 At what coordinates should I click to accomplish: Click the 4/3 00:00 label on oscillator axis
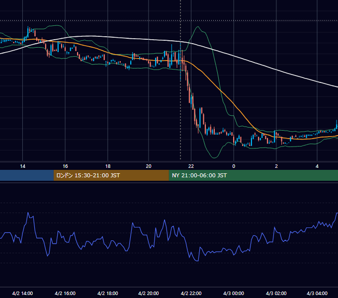click(234, 293)
